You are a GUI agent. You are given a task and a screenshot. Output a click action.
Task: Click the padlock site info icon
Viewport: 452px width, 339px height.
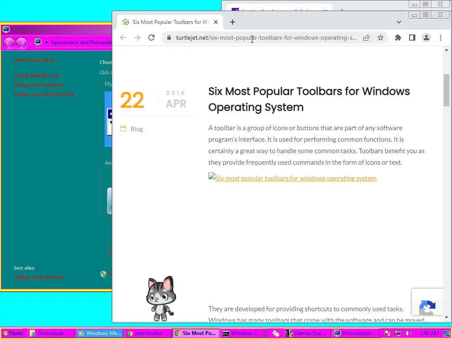(x=169, y=38)
